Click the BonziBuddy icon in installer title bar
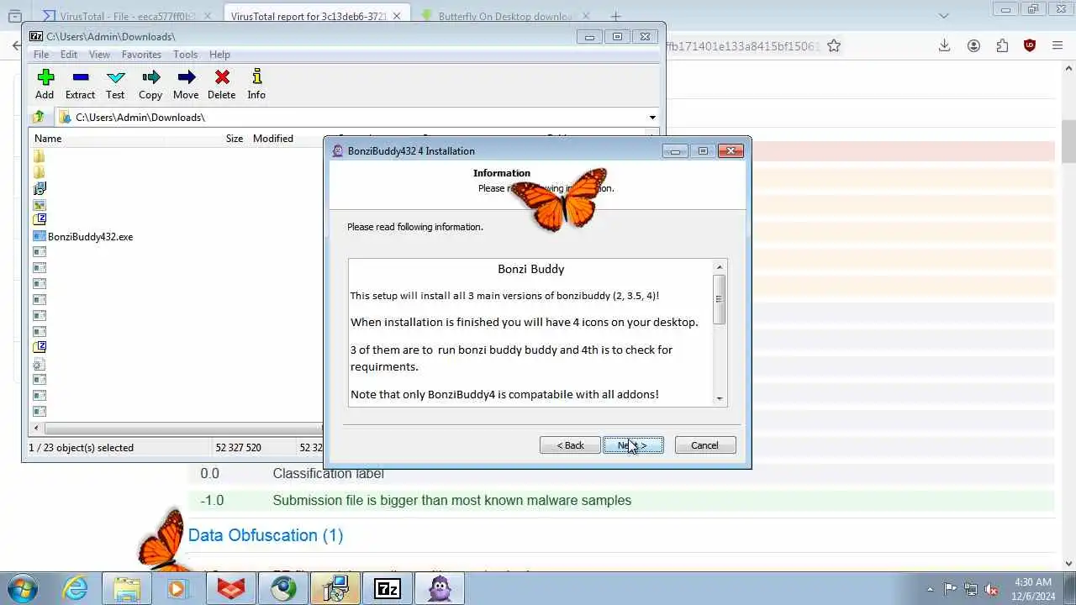Image resolution: width=1076 pixels, height=605 pixels. (x=338, y=151)
